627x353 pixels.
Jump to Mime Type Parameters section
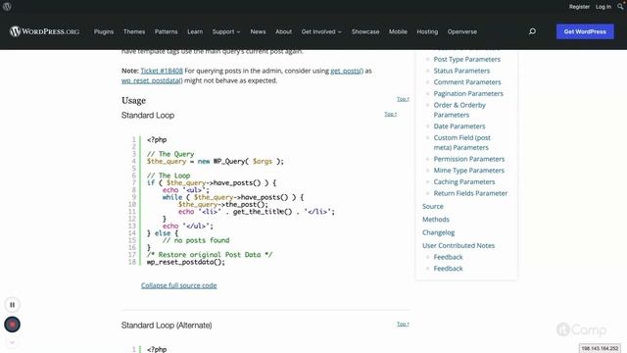[x=468, y=171]
